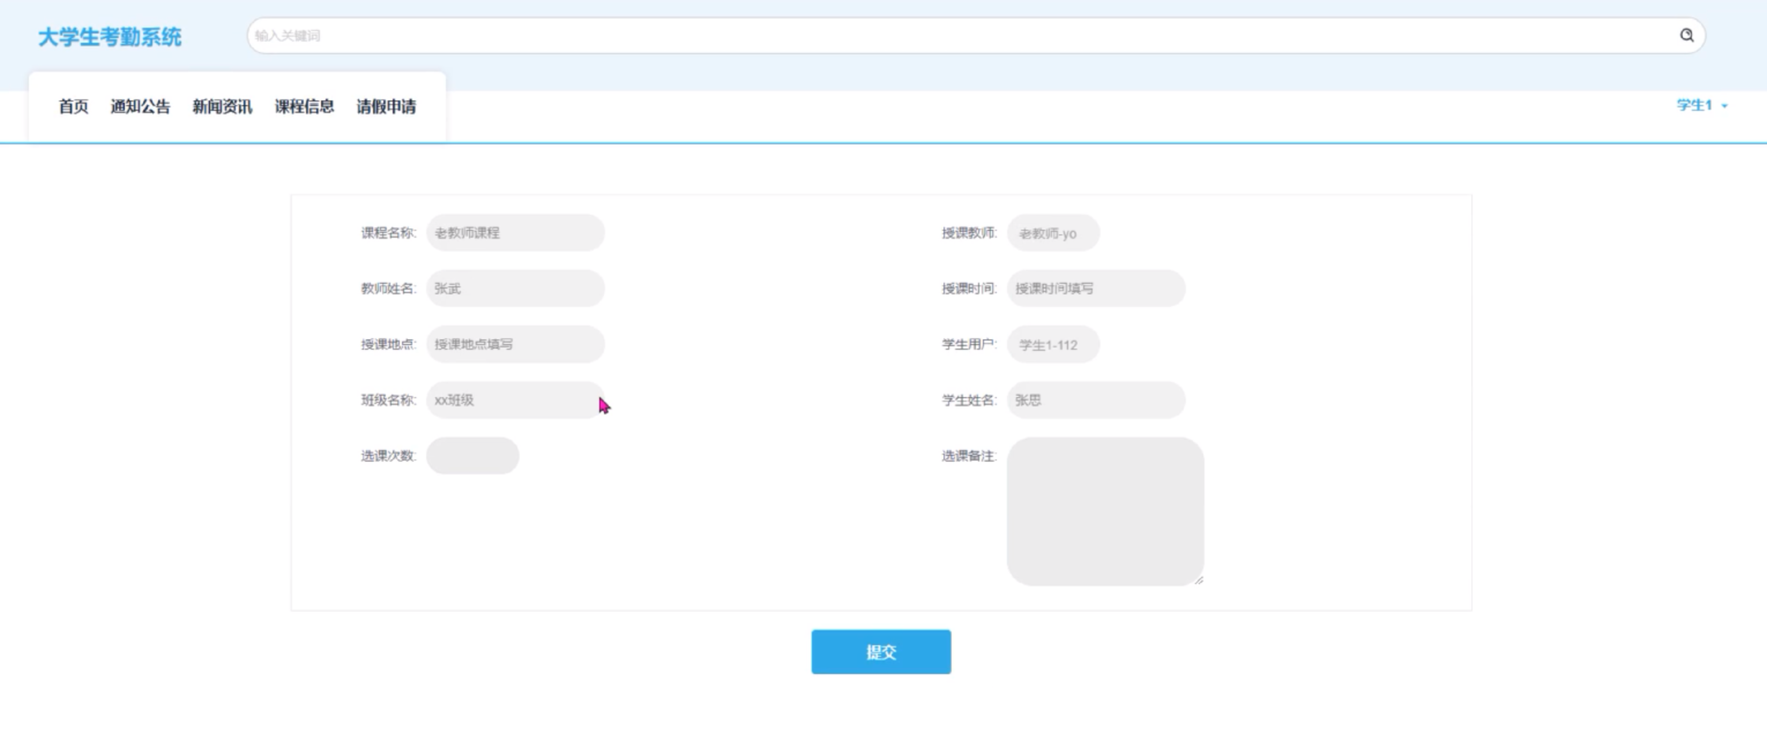
Task: Click inside the 选课备注 textarea
Action: 1105,511
